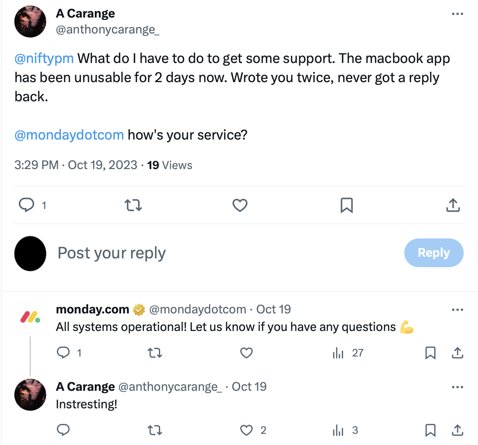Repost the main tweet by A Carange
This screenshot has height=445, width=478.
click(x=133, y=205)
